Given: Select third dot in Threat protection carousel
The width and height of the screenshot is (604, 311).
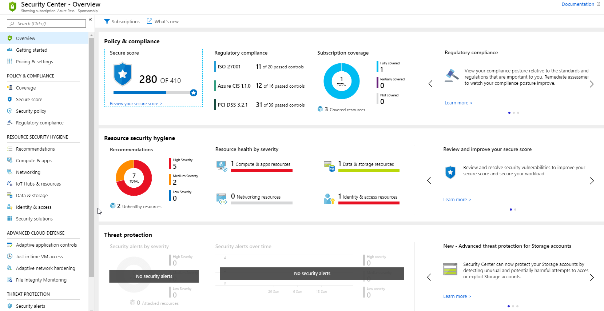Looking at the screenshot, I should (x=517, y=306).
